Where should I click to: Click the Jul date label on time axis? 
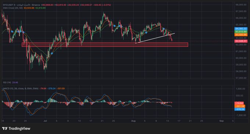pyautogui.click(x=45, y=121)
